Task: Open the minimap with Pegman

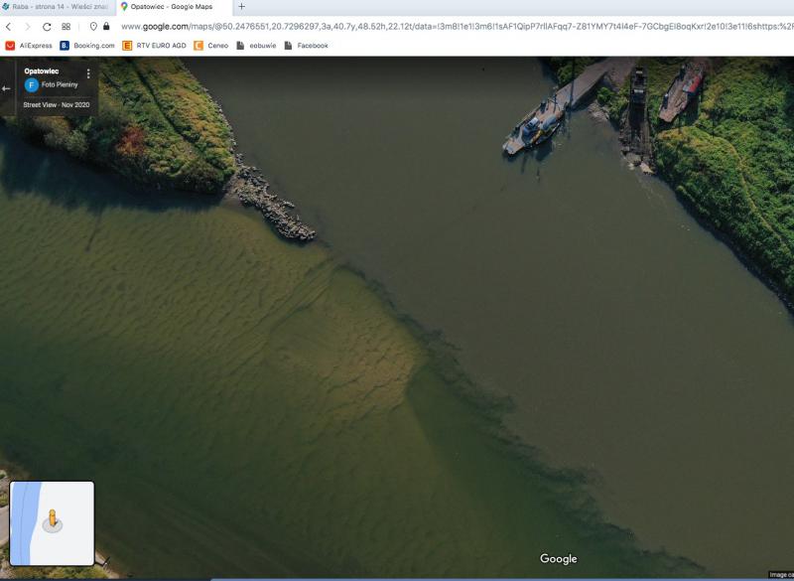Action: tap(52, 523)
